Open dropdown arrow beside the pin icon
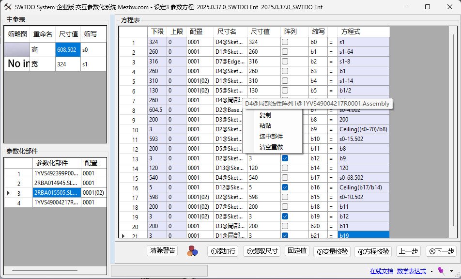The width and height of the screenshot is (461, 279). click(451, 271)
